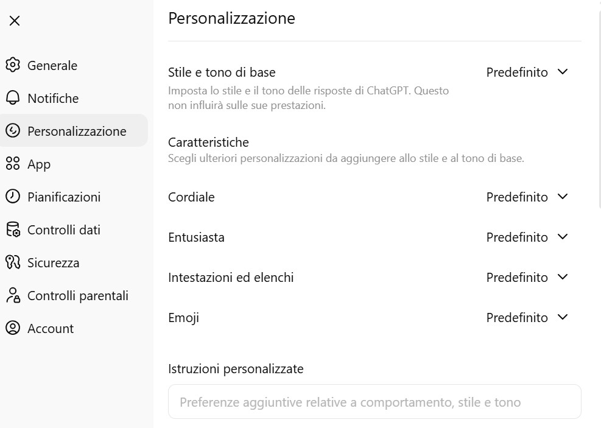Open the Stile e tono di base dropdown
Viewport: 601px width, 428px height.
[x=527, y=72]
